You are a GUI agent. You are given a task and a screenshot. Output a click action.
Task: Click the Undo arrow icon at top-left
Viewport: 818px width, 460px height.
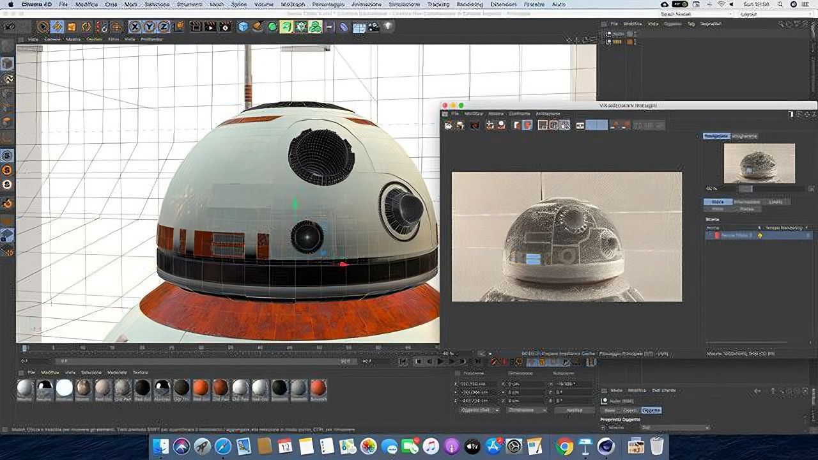[x=10, y=27]
